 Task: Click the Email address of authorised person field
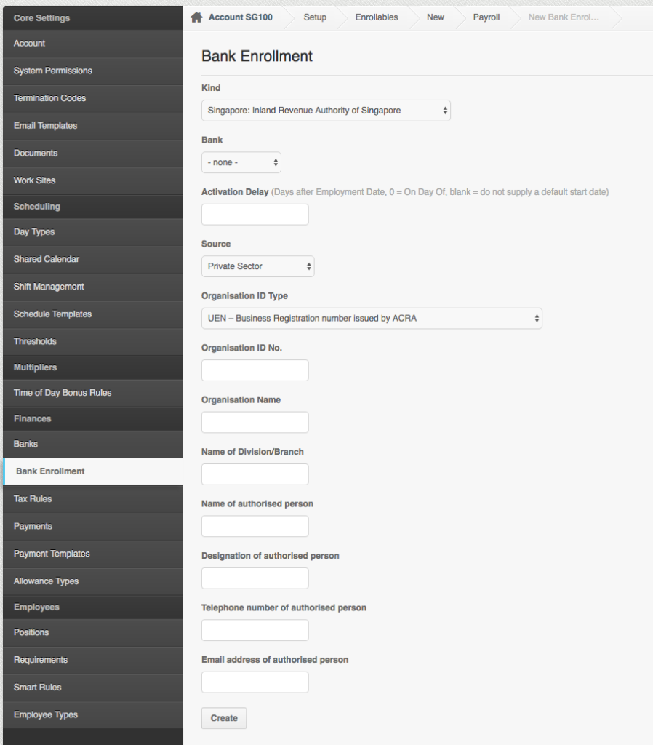point(255,682)
